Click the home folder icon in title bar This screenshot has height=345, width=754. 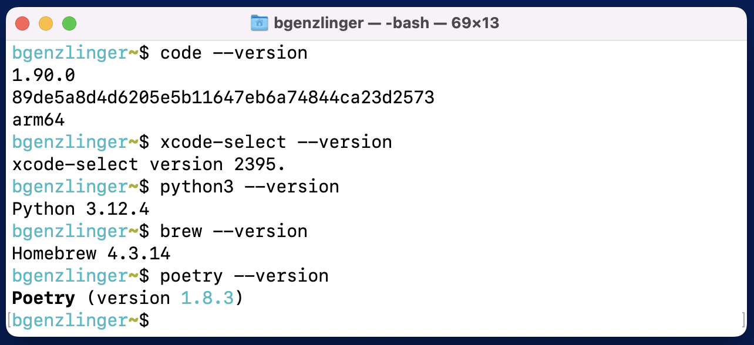(259, 23)
